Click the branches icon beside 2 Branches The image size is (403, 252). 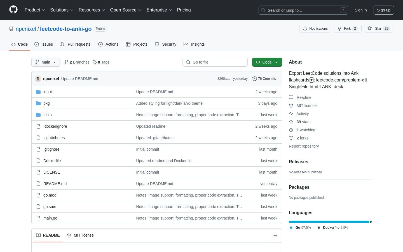click(66, 62)
